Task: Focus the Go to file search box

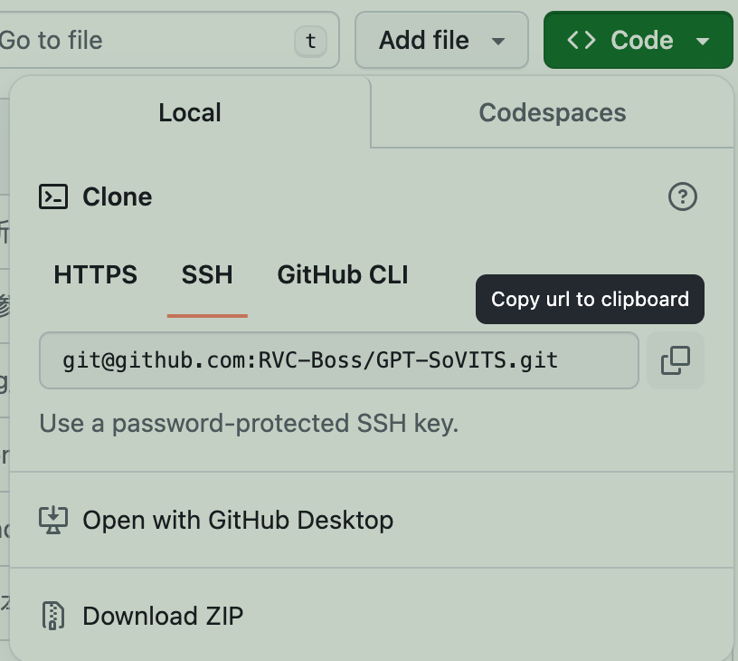Action: pyautogui.click(x=136, y=40)
